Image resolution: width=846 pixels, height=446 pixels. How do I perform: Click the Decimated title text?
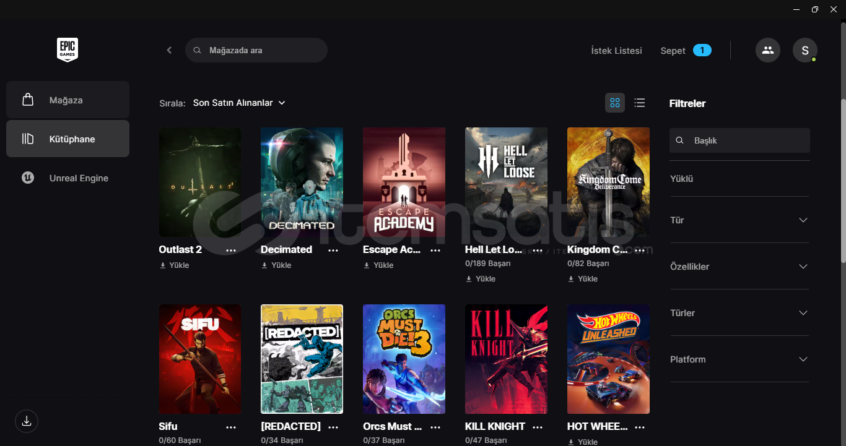tap(286, 250)
